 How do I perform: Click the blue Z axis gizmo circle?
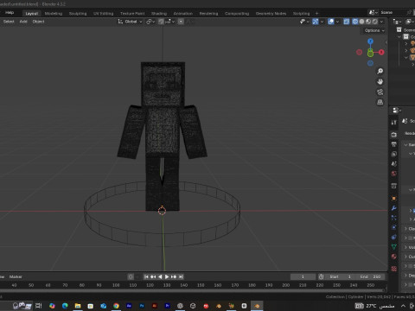click(x=370, y=41)
